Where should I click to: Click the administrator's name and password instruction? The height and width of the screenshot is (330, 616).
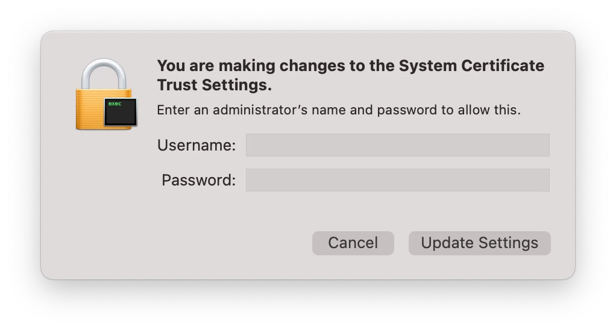click(x=339, y=110)
